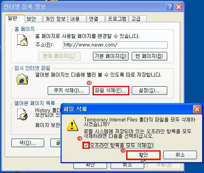Open temporary files 설정 button
Screen dimensions: 204x173
pyautogui.click(x=149, y=91)
